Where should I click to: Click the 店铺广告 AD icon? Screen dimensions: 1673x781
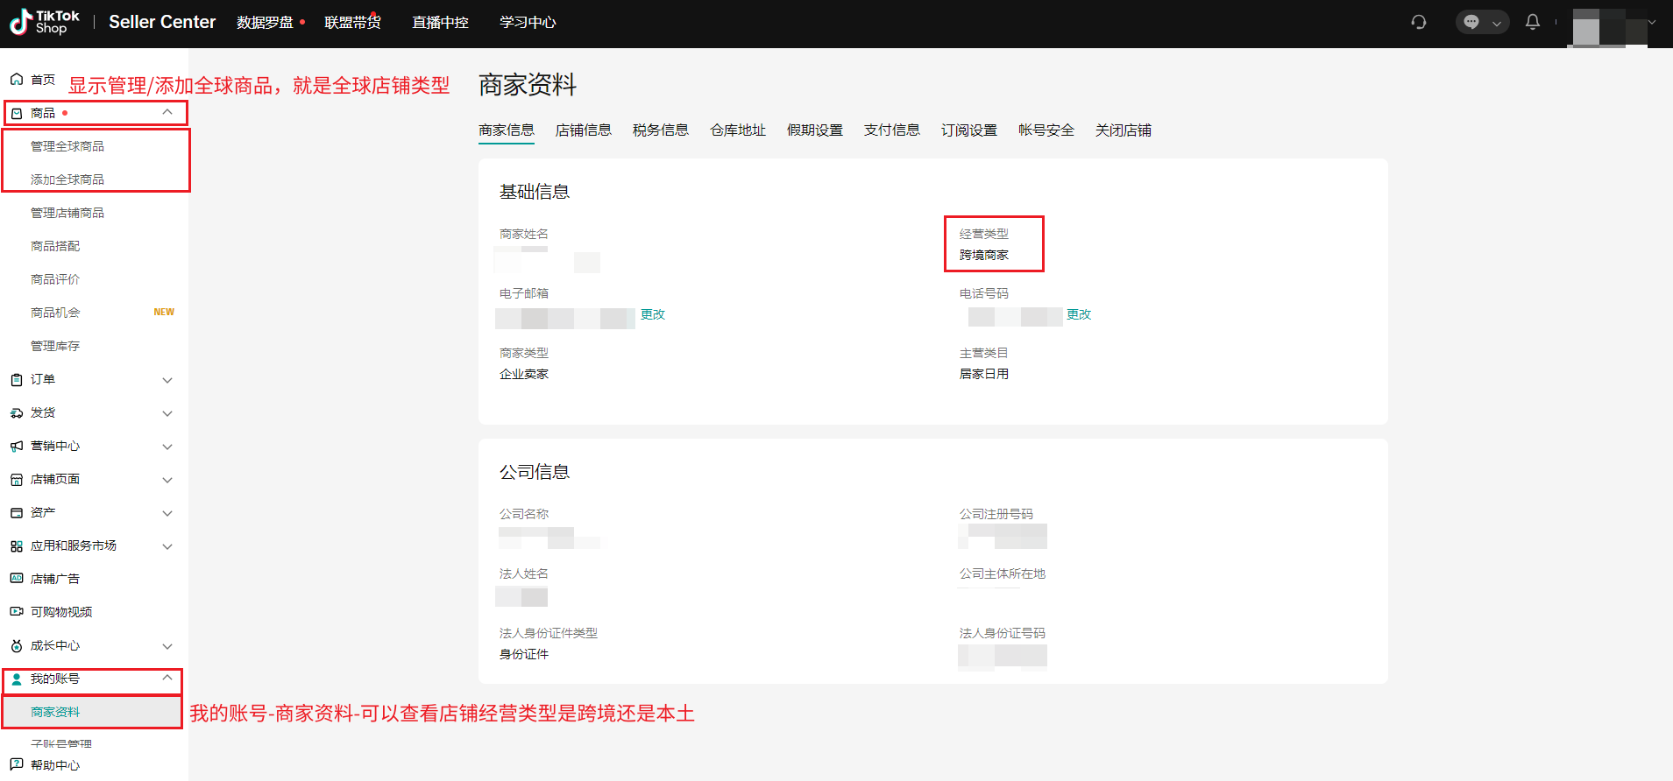(17, 579)
